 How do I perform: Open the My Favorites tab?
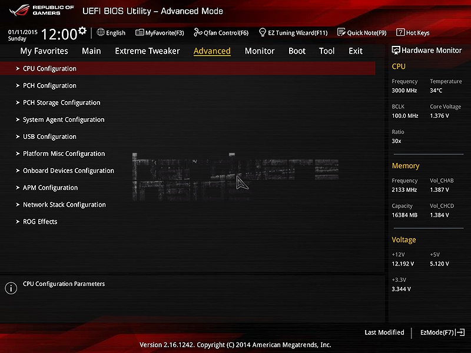(44, 51)
